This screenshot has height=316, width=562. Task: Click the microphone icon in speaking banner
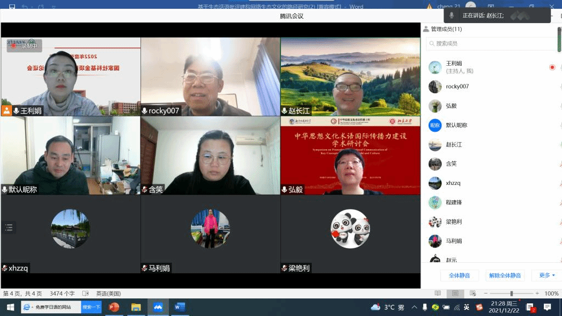tap(451, 15)
